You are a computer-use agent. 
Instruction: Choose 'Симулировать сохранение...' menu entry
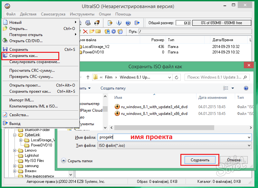[x=40, y=62]
